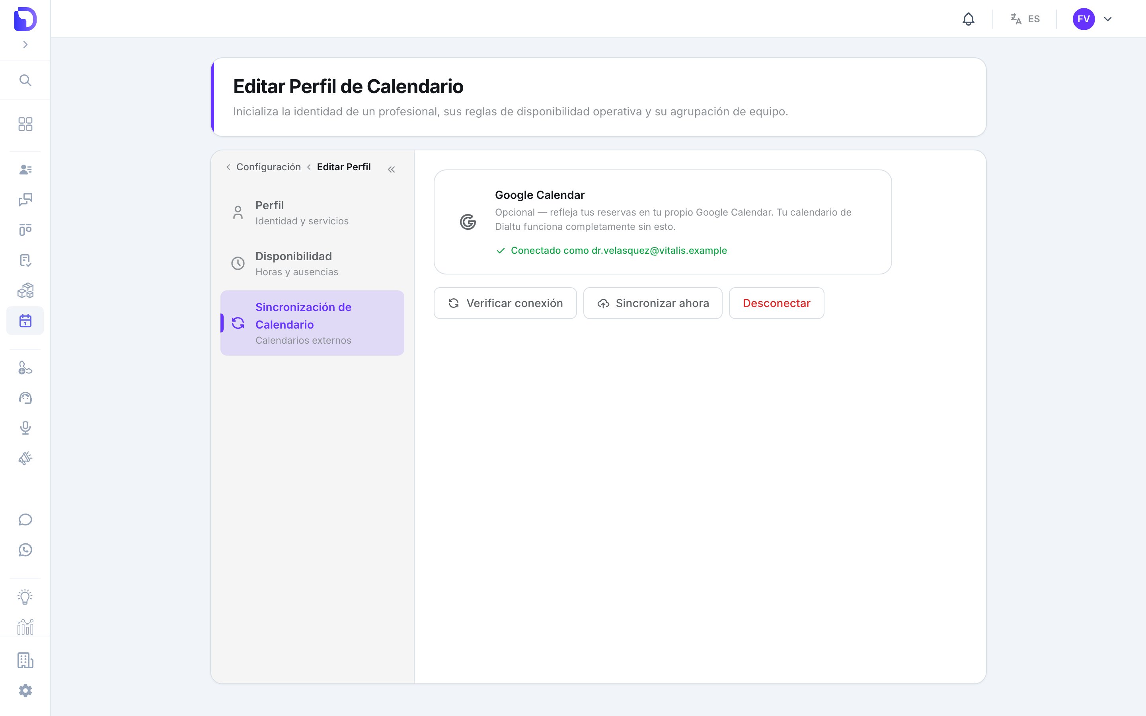Click the Google Calendar heading
The width and height of the screenshot is (1146, 716).
tap(540, 195)
